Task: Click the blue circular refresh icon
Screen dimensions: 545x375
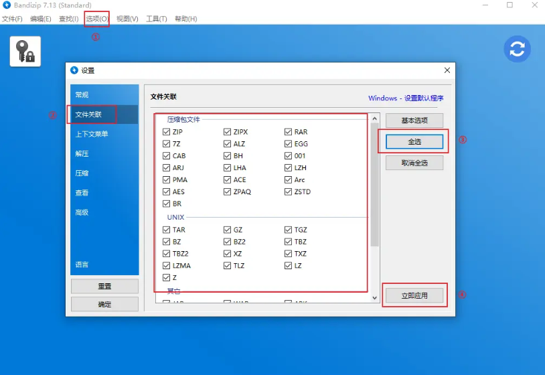Action: 517,49
